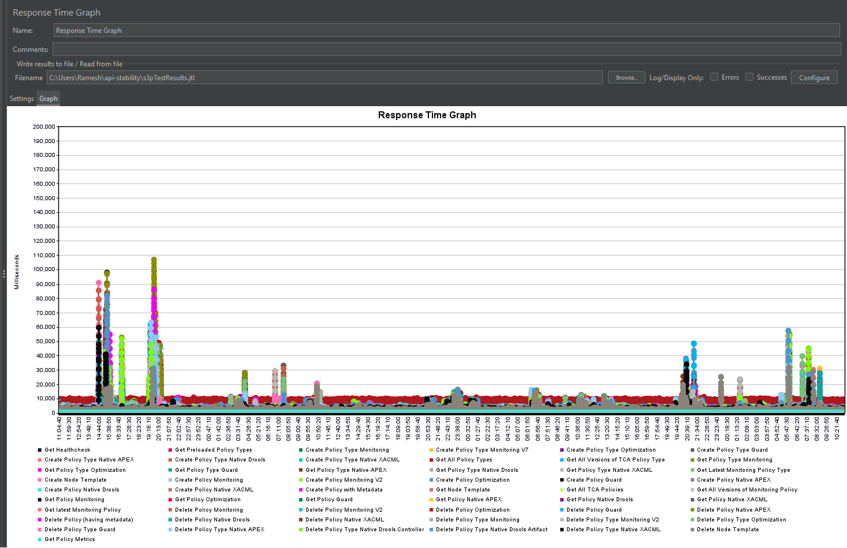Click 'Get Latest Monitoring Policy Type' legend label
This screenshot has height=548, width=847.
tap(744, 470)
